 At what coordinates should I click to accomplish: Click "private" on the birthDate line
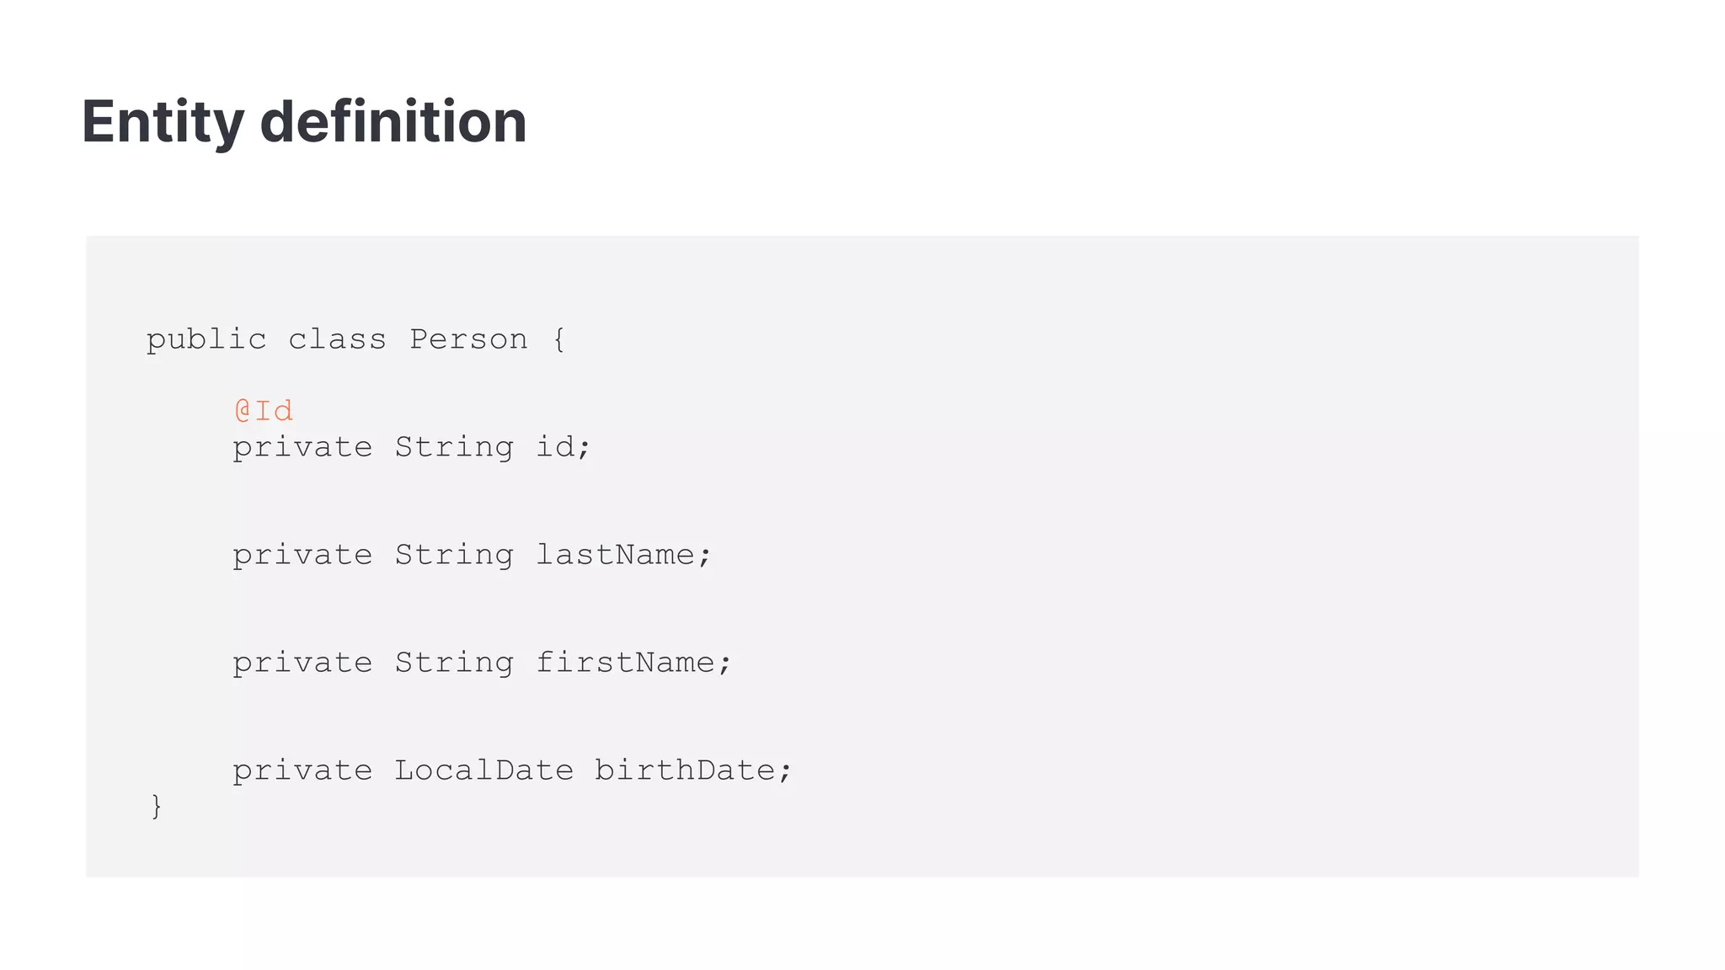[x=302, y=770]
